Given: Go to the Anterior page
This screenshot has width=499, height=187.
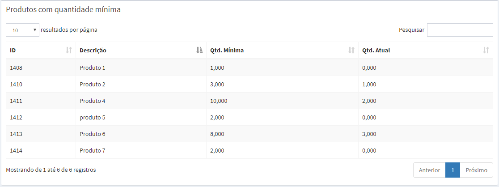Looking at the screenshot, I should pos(429,170).
